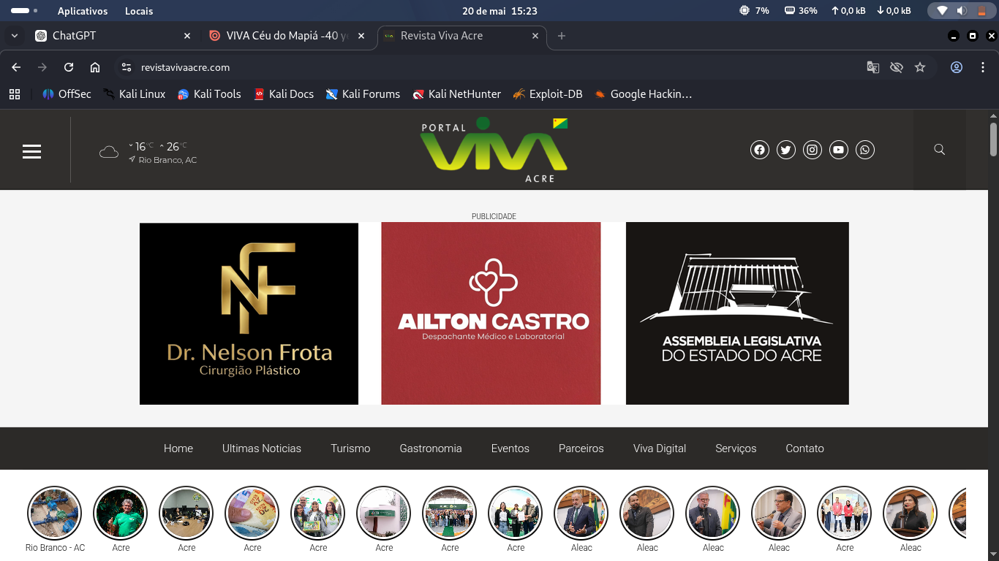Open the Ultimas Noticias nav link
999x561 pixels.
(x=262, y=449)
